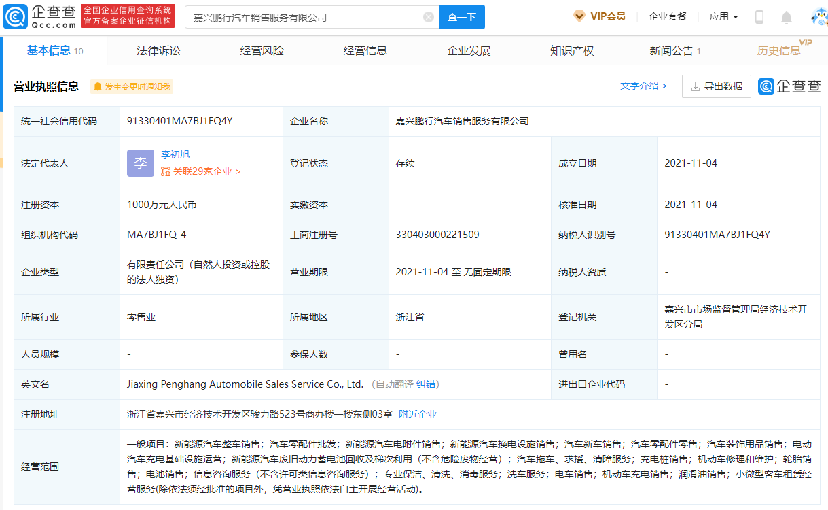The width and height of the screenshot is (828, 510).
Task: Click the 纳税人识别号 value
Action: pyautogui.click(x=717, y=235)
